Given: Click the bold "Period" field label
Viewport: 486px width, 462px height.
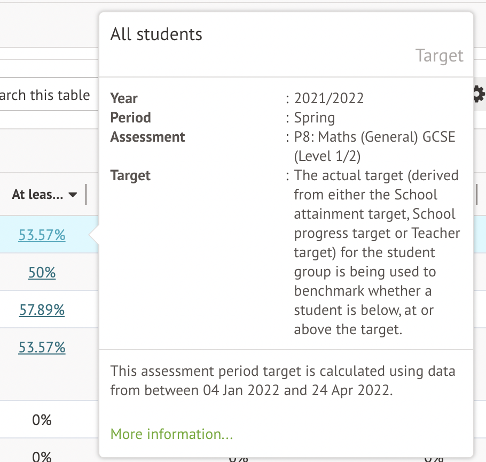Looking at the screenshot, I should 130,118.
